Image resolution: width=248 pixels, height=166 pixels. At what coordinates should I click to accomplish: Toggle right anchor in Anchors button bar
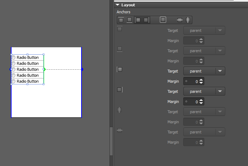coord(146,20)
